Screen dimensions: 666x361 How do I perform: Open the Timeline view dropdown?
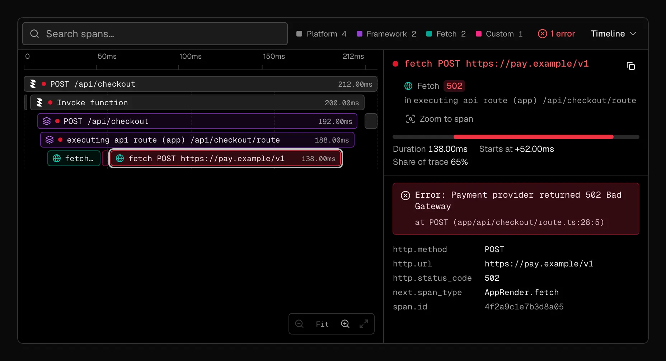click(x=614, y=34)
